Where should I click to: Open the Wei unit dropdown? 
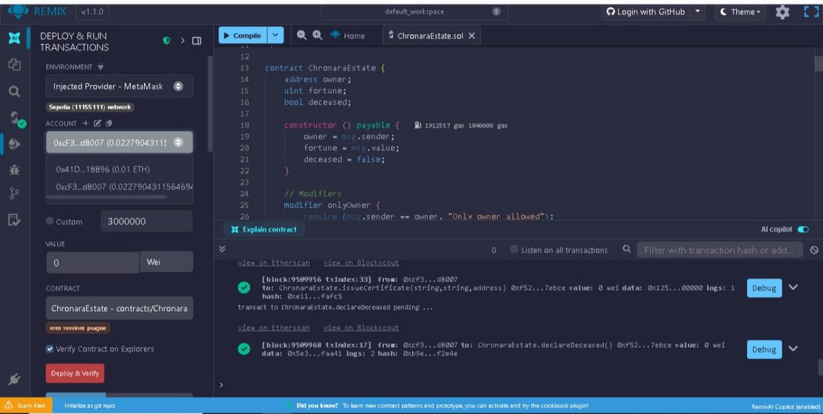[167, 263]
